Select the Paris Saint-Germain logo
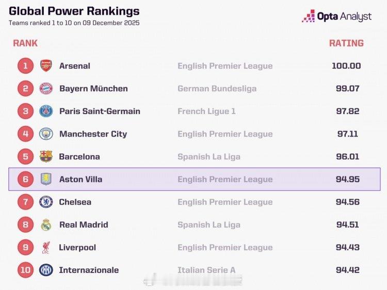 (x=46, y=111)
